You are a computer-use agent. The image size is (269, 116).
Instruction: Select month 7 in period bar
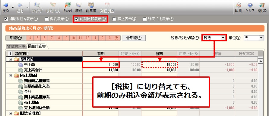[52, 38]
